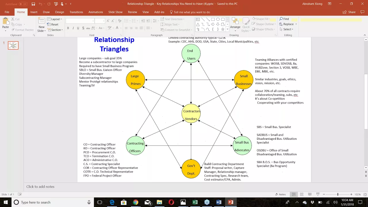Open the Arrange menu
This screenshot has height=207, width=368.
[x=235, y=24]
